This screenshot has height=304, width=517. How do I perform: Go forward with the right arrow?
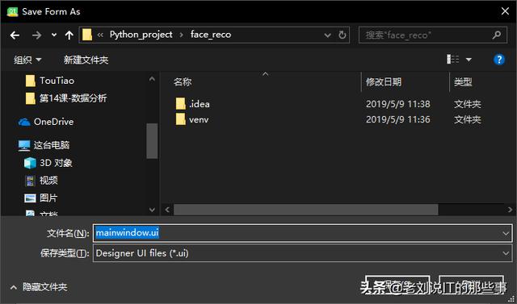tap(36, 35)
